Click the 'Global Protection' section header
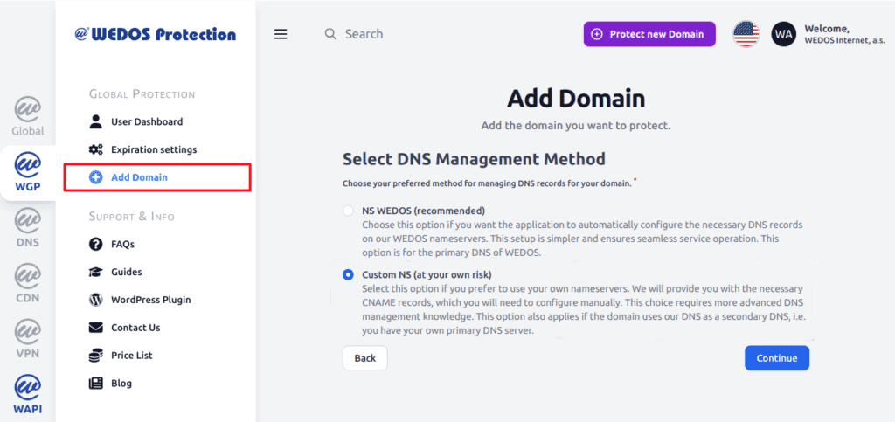 tap(142, 94)
